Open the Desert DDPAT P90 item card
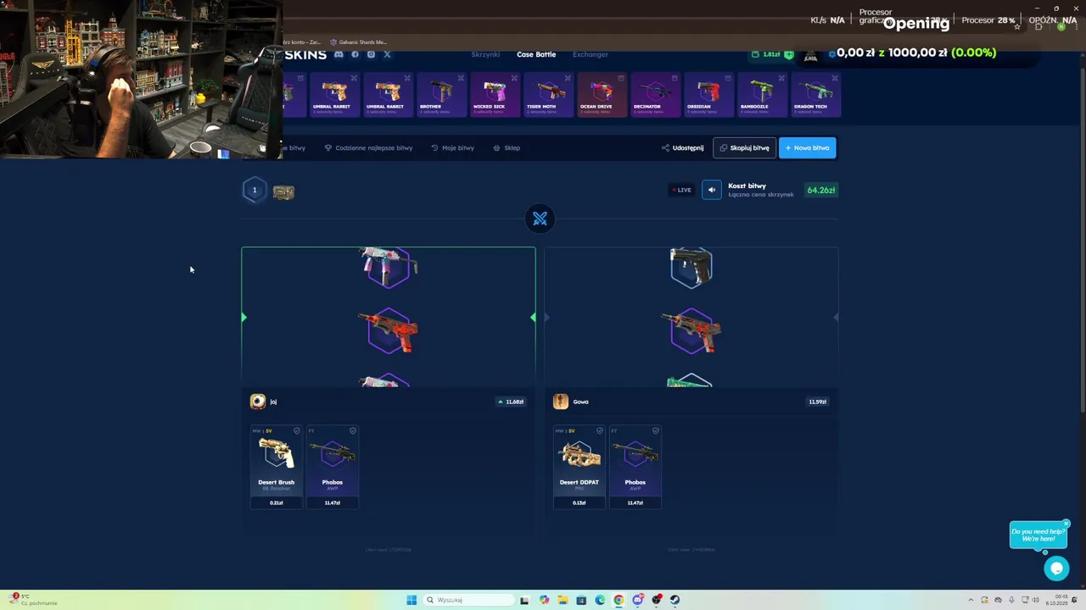Screen dimensions: 1086x610 coord(579,468)
